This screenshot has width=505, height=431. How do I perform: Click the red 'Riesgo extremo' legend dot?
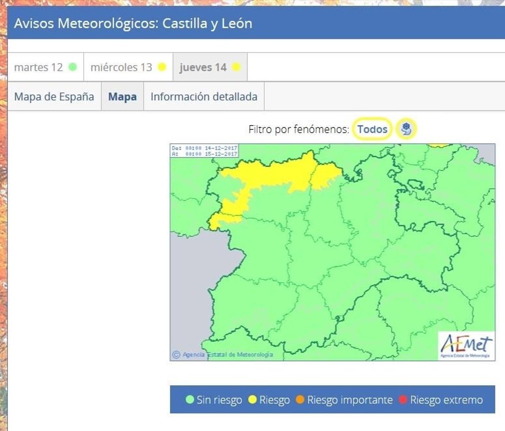point(403,399)
